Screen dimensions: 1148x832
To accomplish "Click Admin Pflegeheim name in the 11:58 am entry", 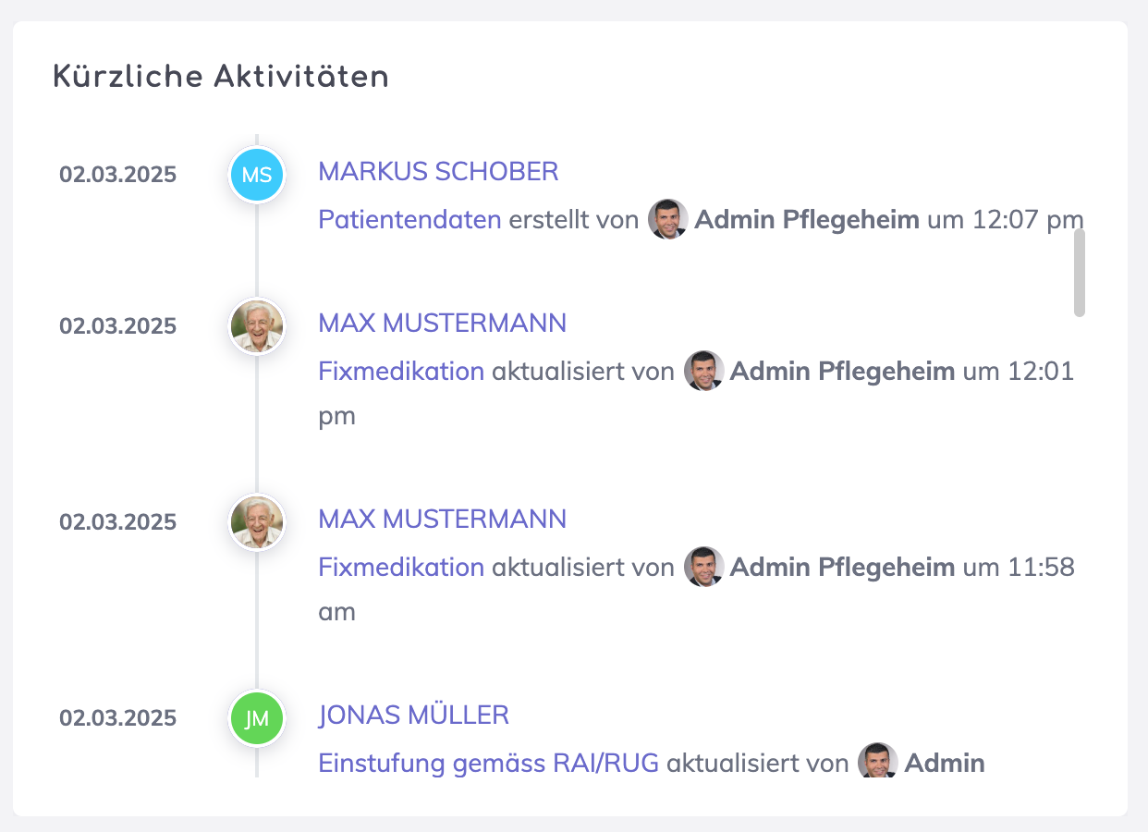I will click(842, 568).
